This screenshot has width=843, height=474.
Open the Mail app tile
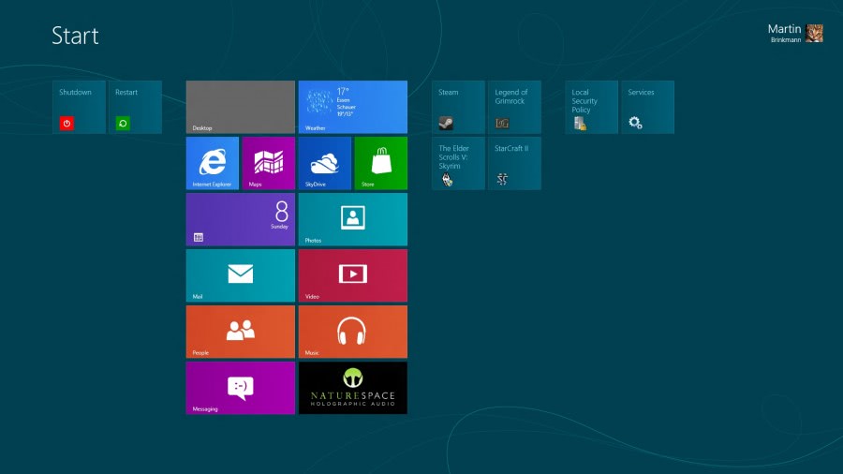click(x=241, y=275)
